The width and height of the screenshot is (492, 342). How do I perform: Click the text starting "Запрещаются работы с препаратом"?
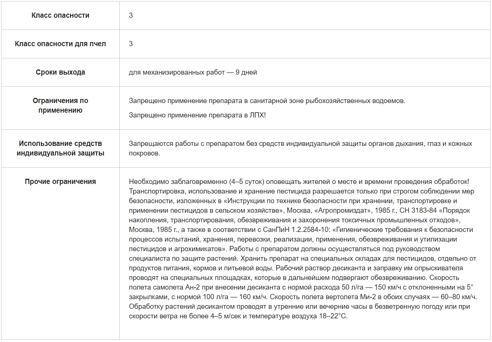[x=300, y=144]
